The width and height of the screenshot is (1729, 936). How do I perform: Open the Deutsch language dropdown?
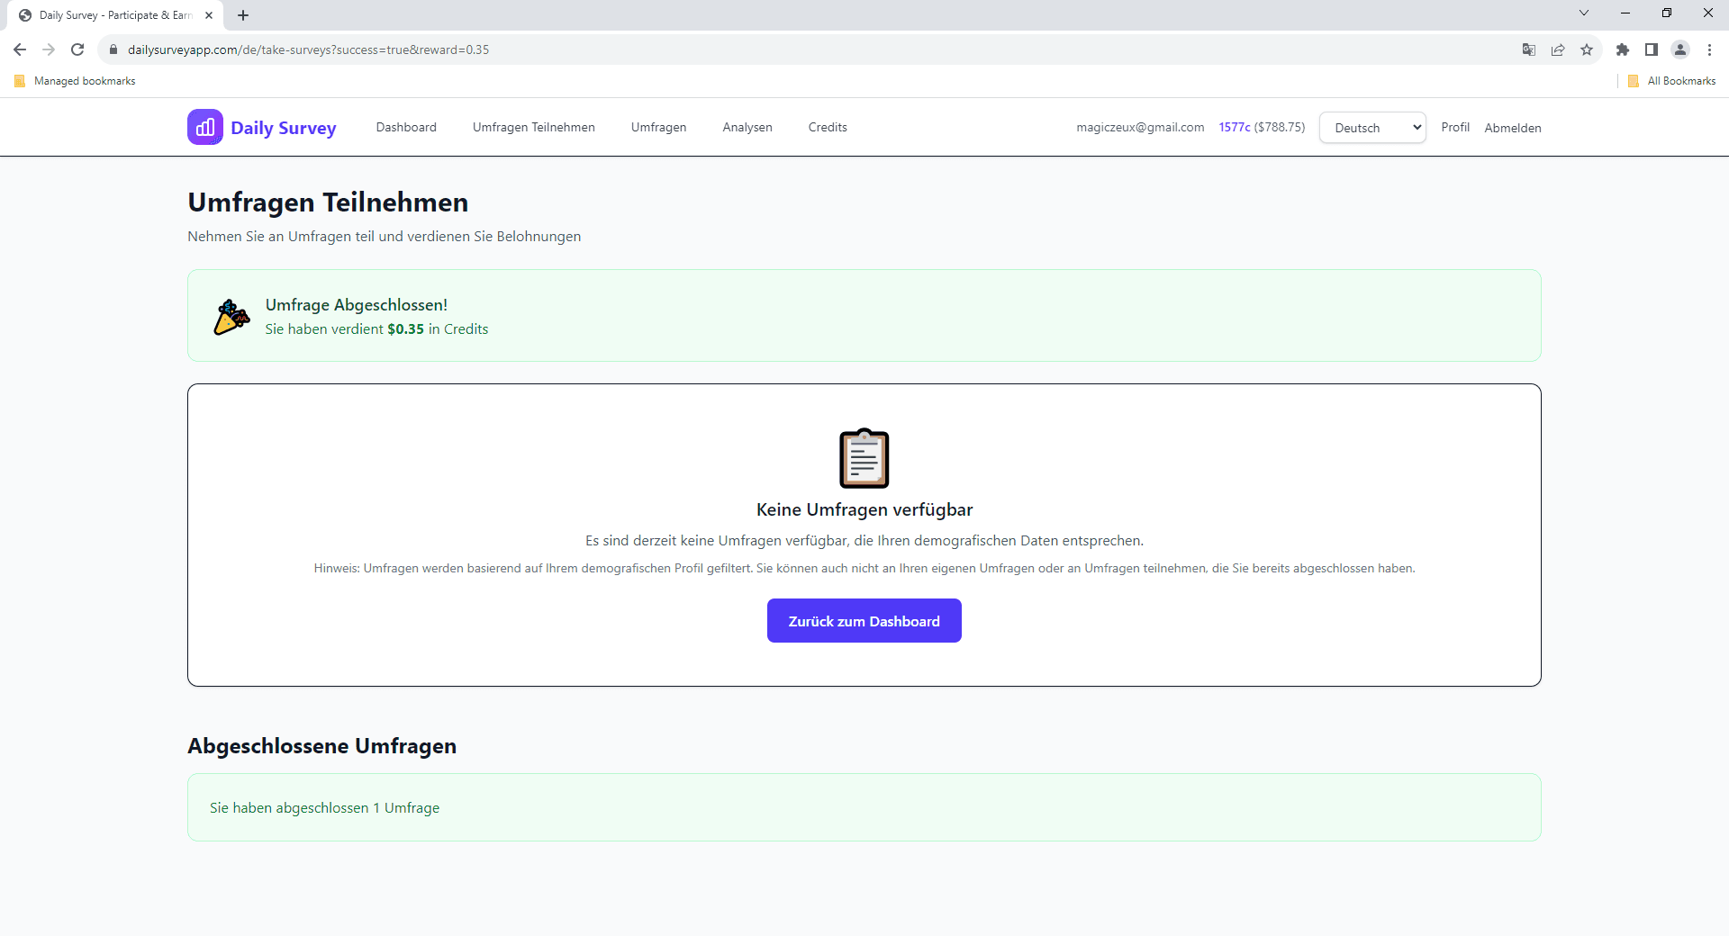pos(1371,128)
